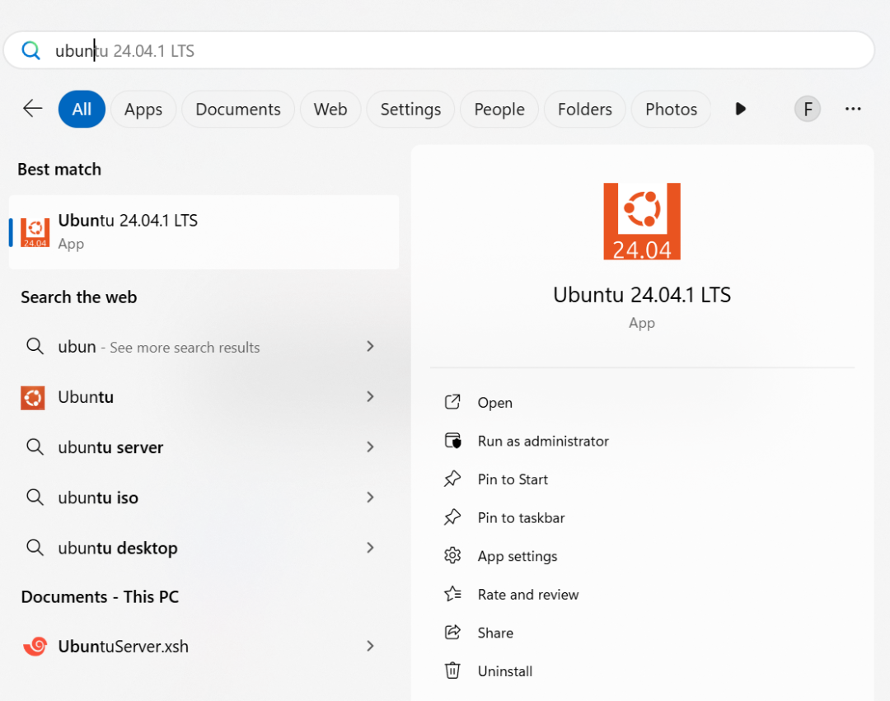Click the large Ubuntu 24.04 logo in preview pane
Image resolution: width=890 pixels, height=701 pixels.
(x=642, y=222)
